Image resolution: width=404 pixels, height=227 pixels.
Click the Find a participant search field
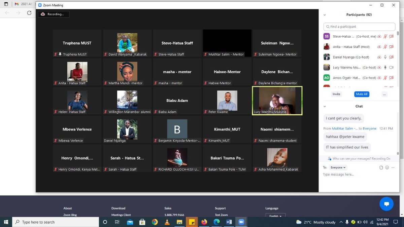click(x=359, y=27)
